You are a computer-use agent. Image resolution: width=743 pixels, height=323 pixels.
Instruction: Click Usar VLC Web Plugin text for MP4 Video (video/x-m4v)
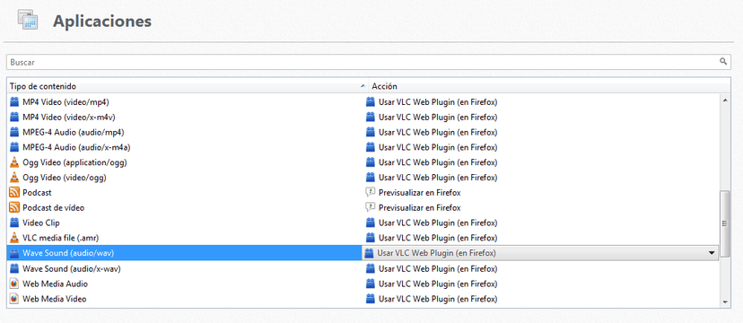coord(438,117)
